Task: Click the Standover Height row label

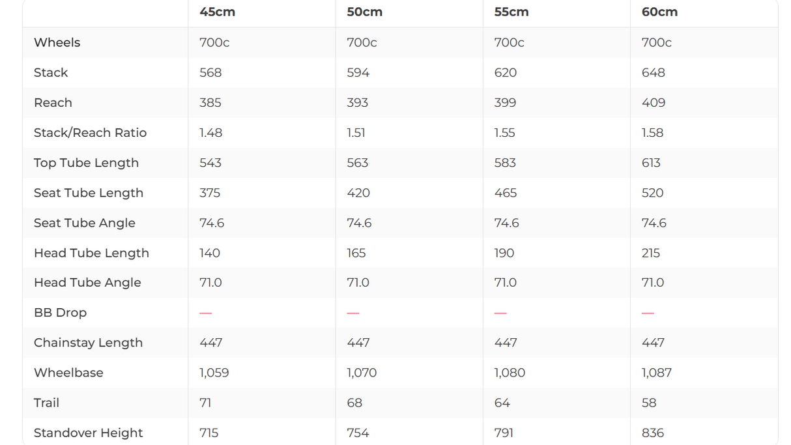Action: [88, 433]
